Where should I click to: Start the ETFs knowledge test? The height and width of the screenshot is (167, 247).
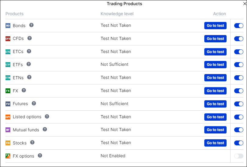(215, 65)
